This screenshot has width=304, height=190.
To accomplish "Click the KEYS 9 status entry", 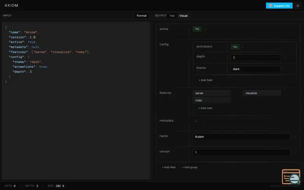I will [10, 186].
